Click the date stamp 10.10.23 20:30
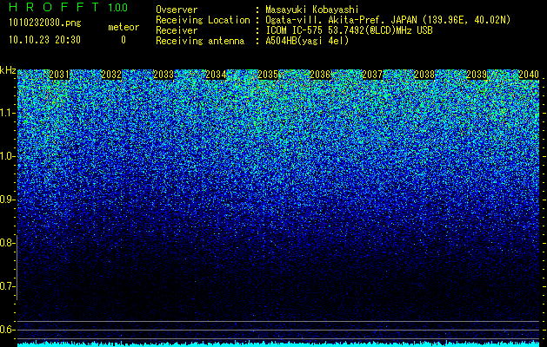This screenshot has width=547, height=347. coord(44,40)
